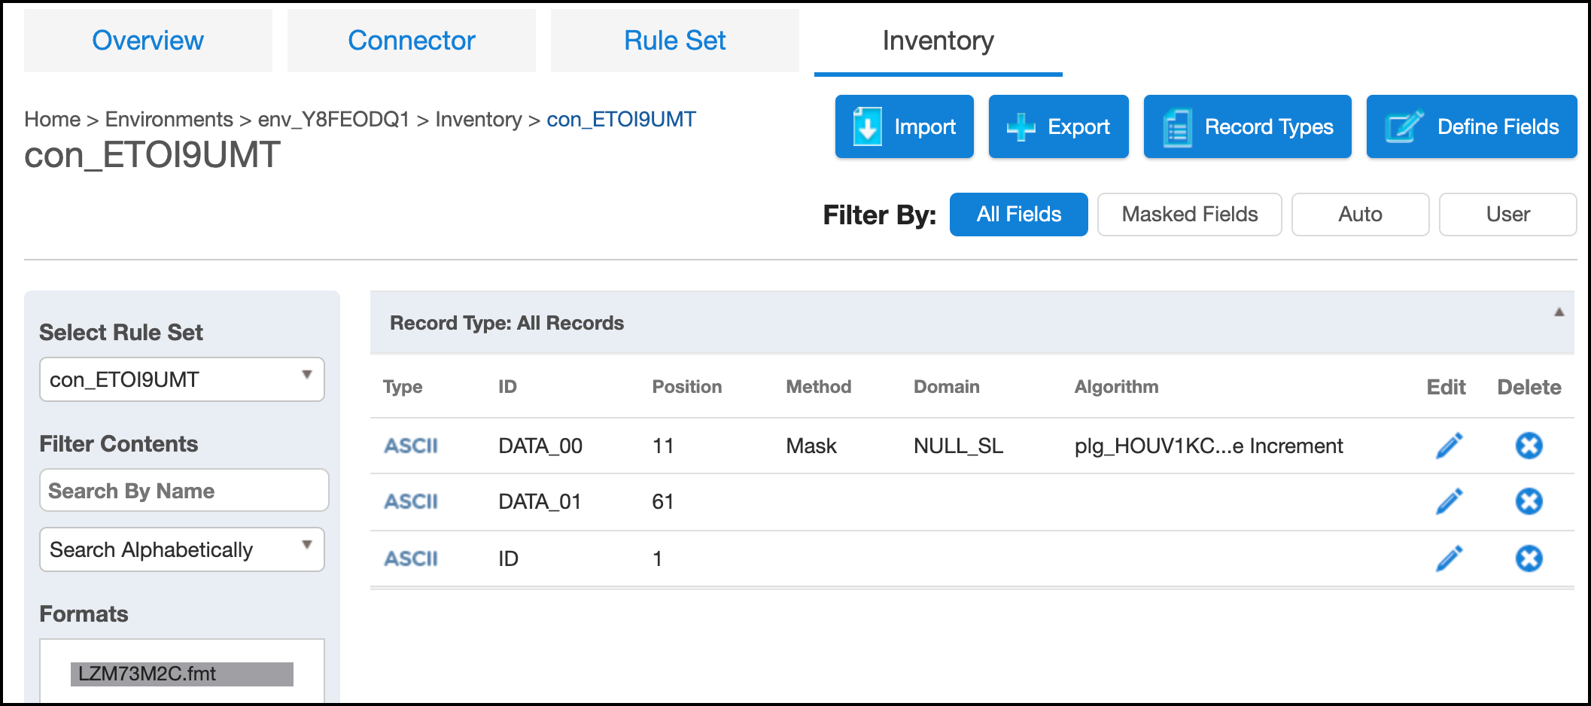
Task: Open the Record Types dialog
Action: pos(1247,126)
